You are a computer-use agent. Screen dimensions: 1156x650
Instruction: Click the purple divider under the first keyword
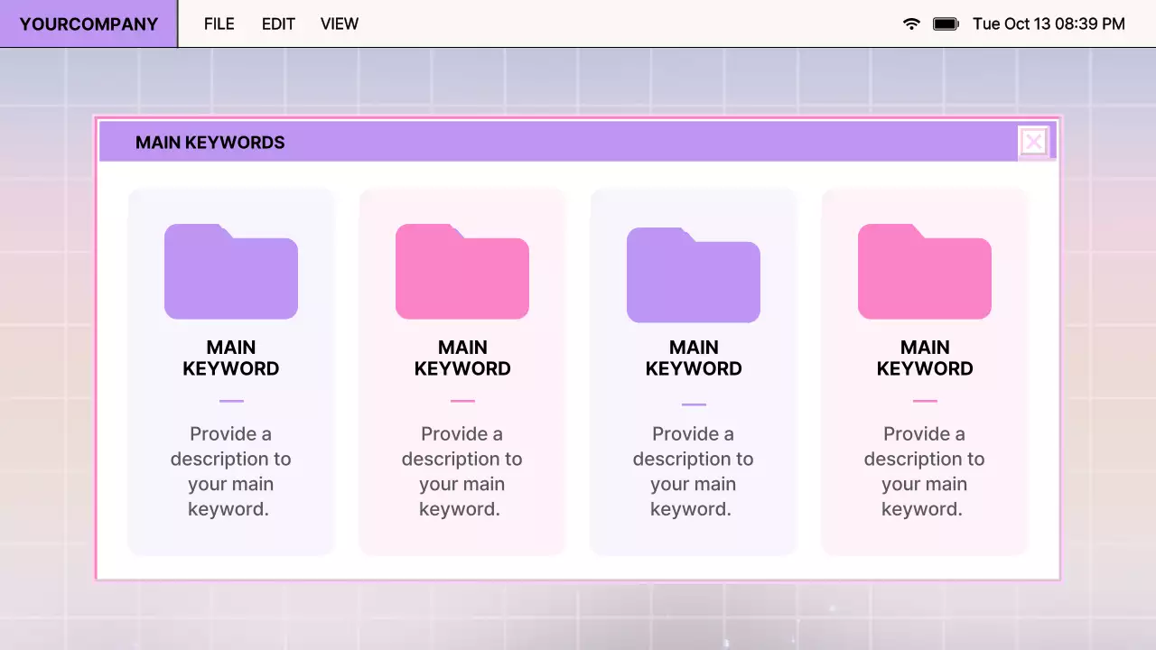pos(230,400)
